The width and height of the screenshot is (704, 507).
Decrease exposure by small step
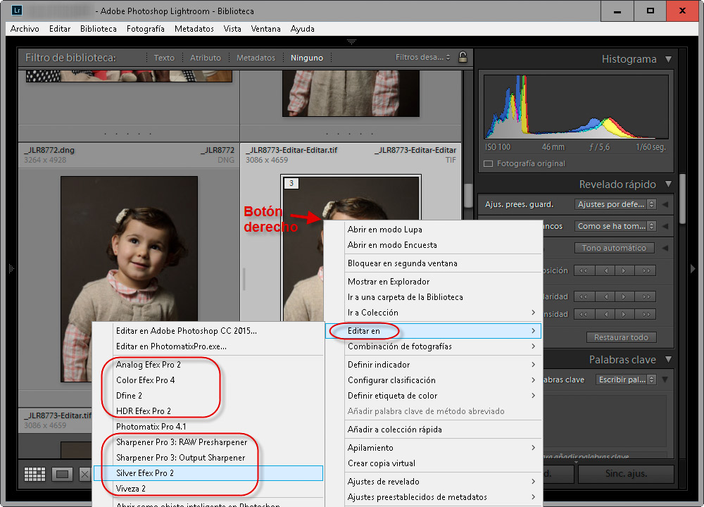(x=606, y=271)
